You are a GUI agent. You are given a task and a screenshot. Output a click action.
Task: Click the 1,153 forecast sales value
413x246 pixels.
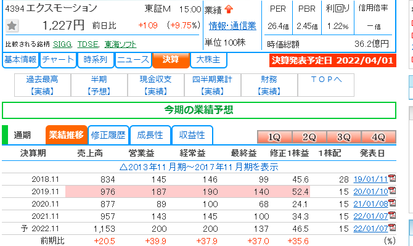coord(104,229)
